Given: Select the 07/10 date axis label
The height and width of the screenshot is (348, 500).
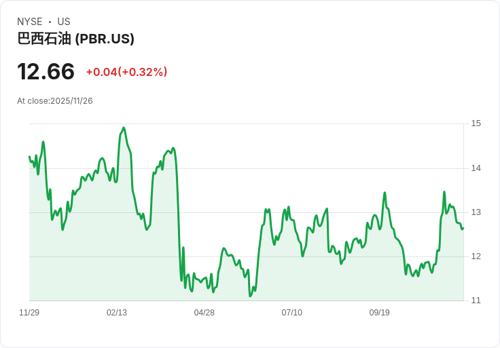Looking at the screenshot, I should 291,313.
